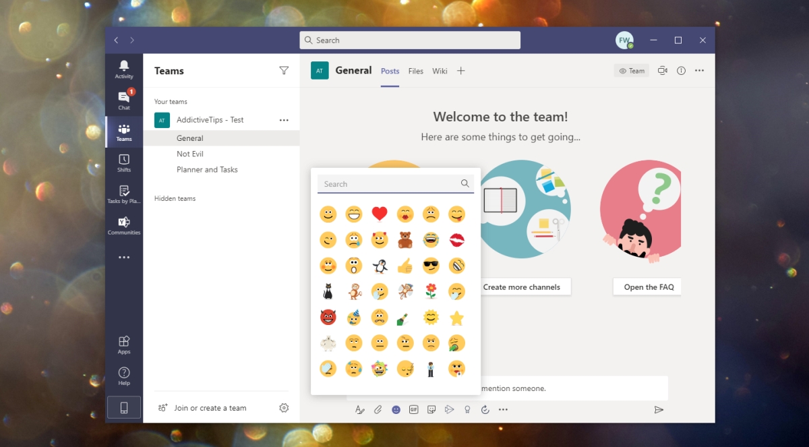This screenshot has height=447, width=809.
Task: Click Open the FAQ button
Action: [648, 287]
